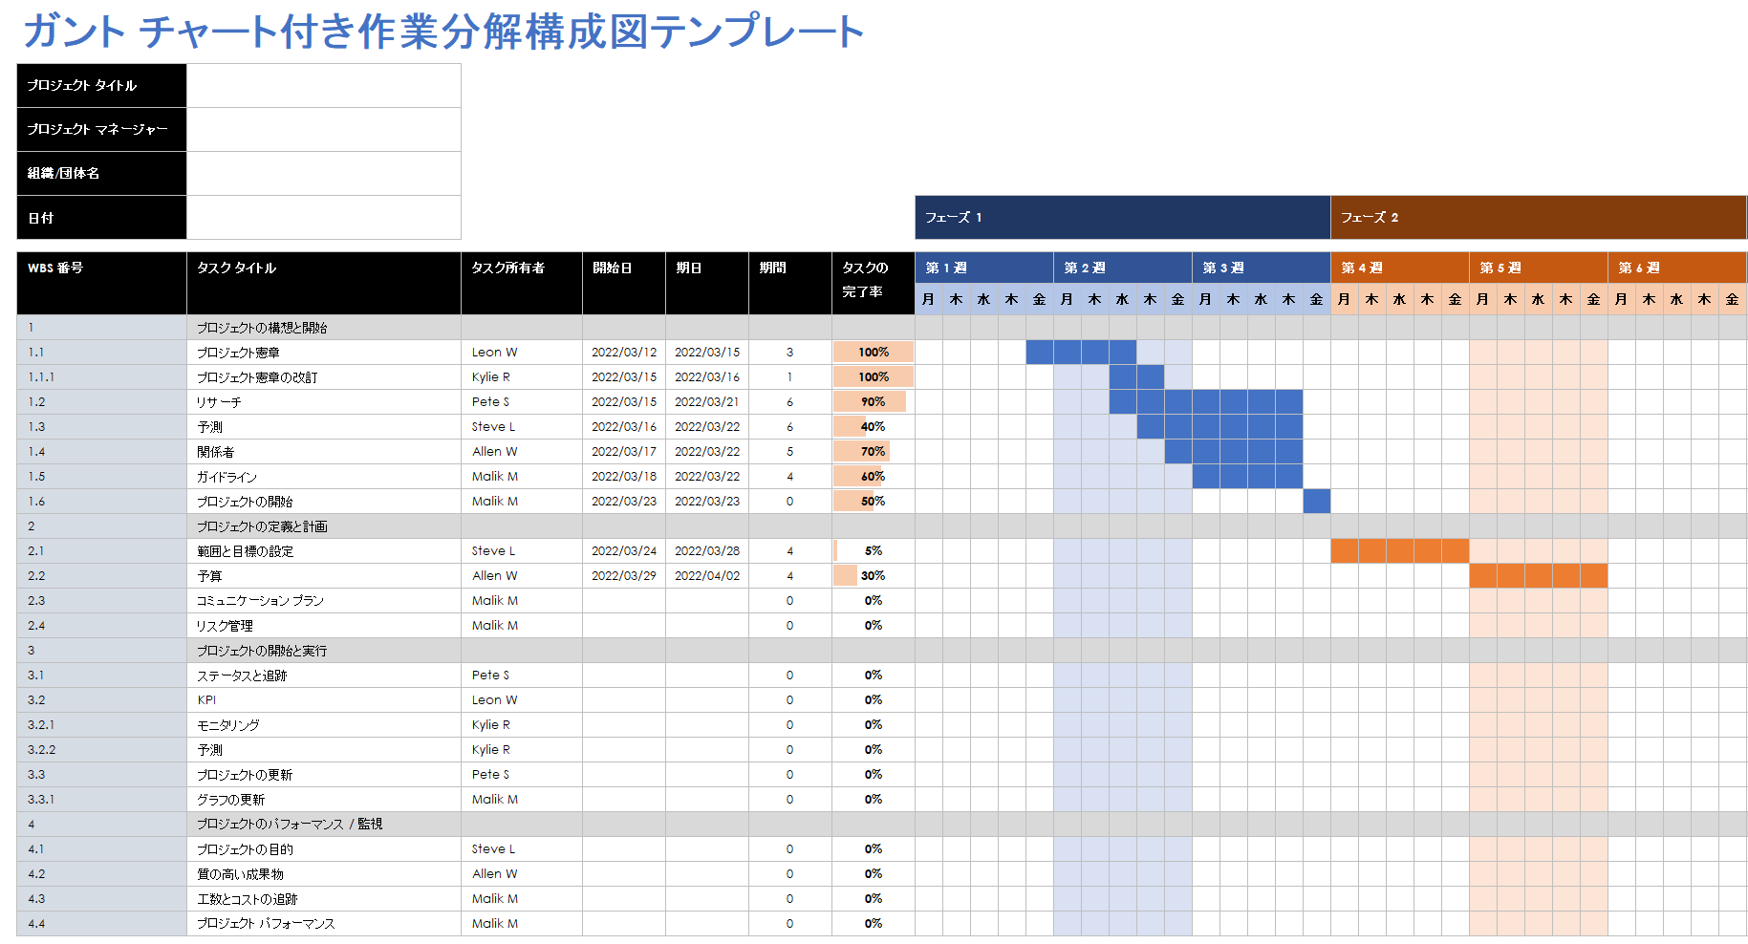The image size is (1748, 944).
Task: Select the フェーズ 1 header bar
Action: 1123,218
